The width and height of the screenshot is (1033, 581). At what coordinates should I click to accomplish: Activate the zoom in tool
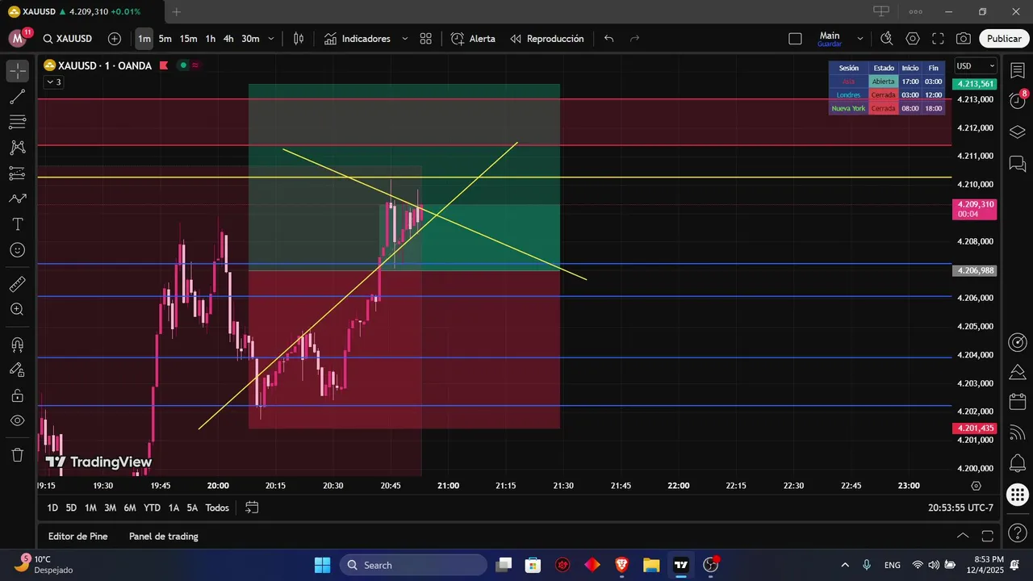18,309
